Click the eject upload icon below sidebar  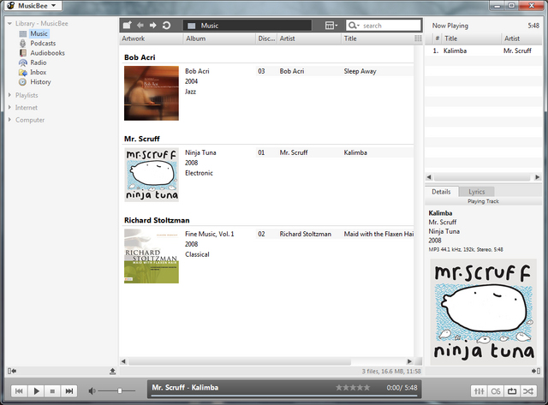point(112,371)
